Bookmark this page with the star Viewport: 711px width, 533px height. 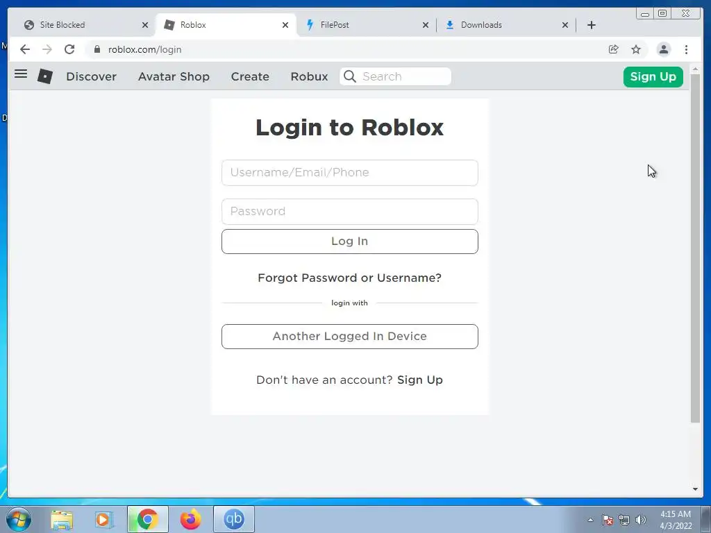tap(636, 49)
